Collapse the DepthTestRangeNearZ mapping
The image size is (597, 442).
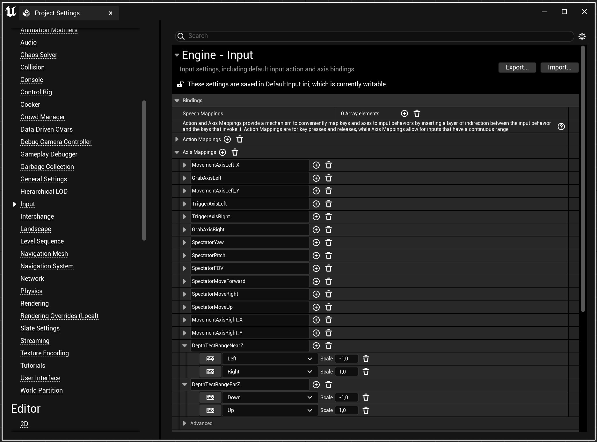(x=184, y=345)
